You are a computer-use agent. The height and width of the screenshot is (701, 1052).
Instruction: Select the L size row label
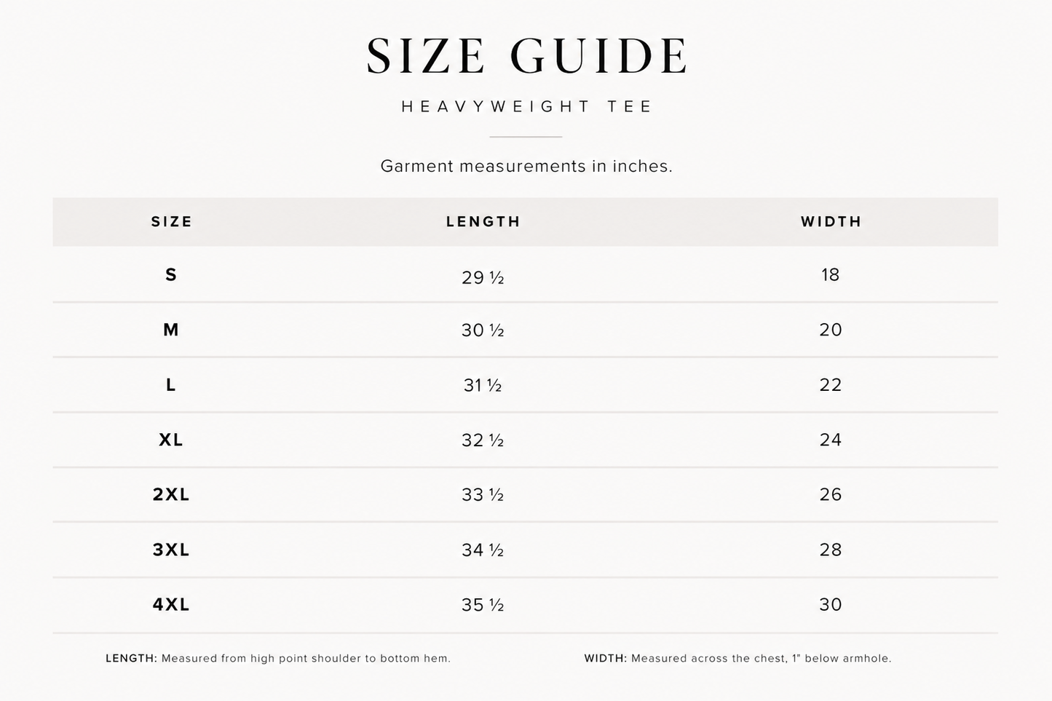tap(171, 384)
